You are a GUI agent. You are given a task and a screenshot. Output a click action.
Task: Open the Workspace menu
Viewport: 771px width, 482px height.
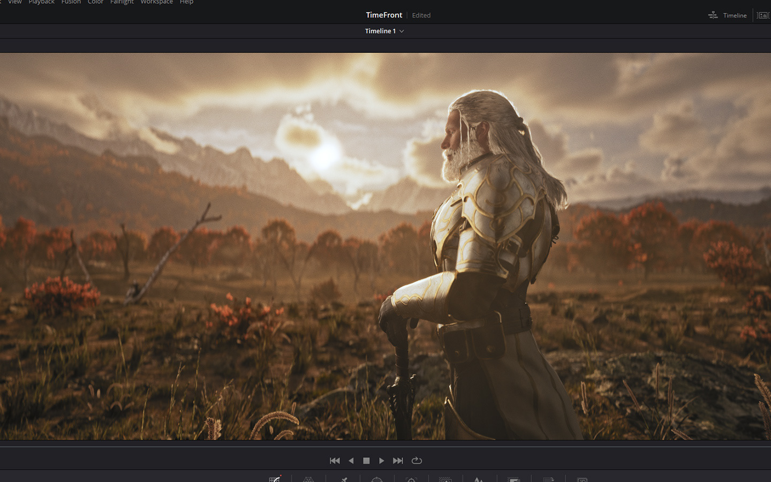tap(156, 2)
